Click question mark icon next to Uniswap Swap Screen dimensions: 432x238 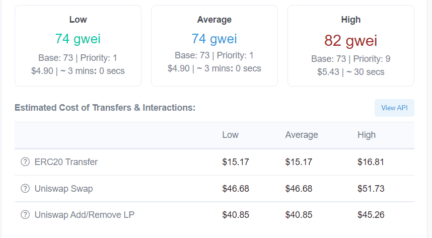click(25, 189)
